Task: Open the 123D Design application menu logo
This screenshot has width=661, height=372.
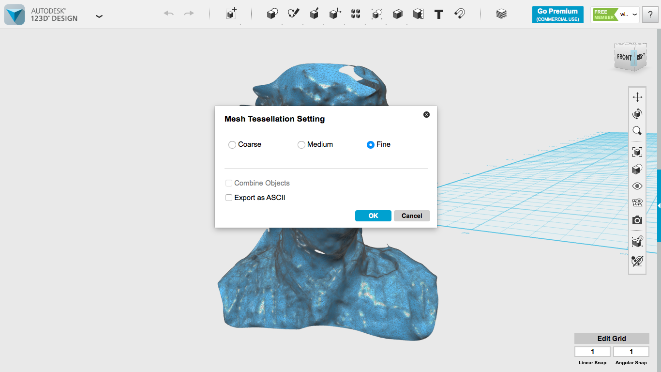Action: [14, 15]
